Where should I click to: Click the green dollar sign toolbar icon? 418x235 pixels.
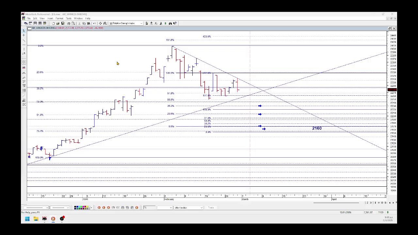[165, 23]
